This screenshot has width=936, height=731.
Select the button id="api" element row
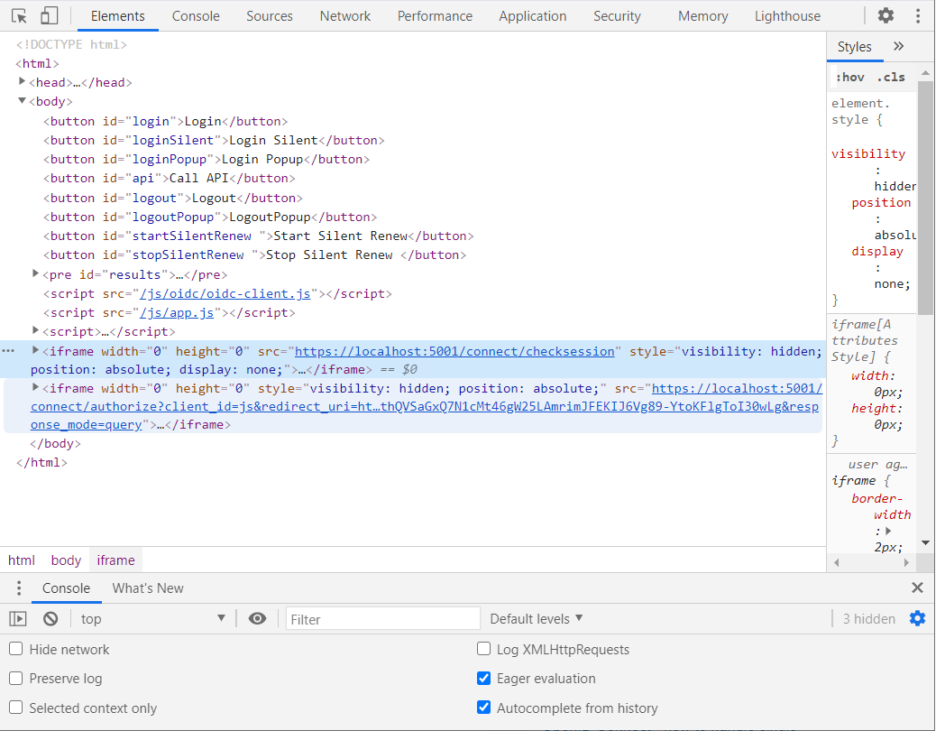(169, 178)
